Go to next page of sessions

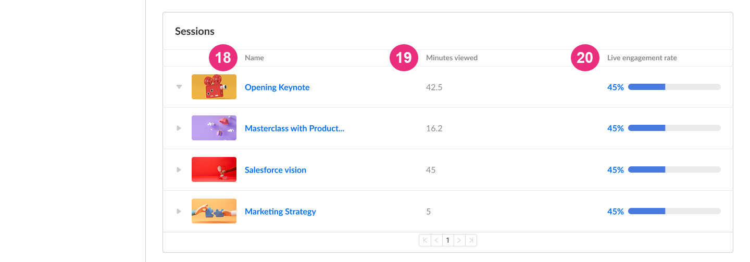(x=459, y=240)
